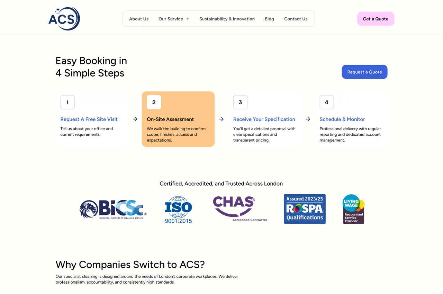443x294 pixels.
Task: Click the ACS logo in header
Action: [64, 19]
